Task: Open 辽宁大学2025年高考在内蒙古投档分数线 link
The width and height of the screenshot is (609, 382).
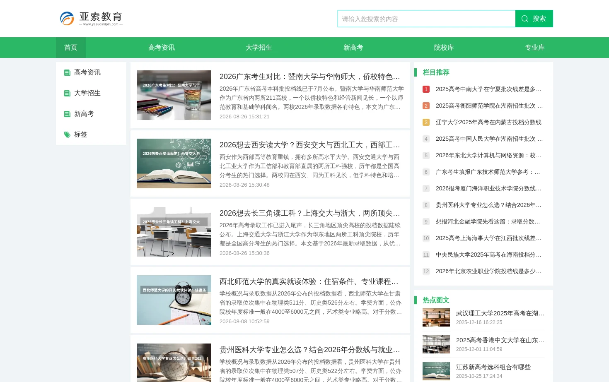Action: click(x=488, y=122)
